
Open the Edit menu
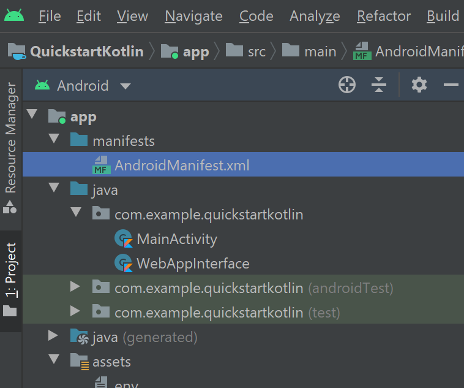coord(89,16)
